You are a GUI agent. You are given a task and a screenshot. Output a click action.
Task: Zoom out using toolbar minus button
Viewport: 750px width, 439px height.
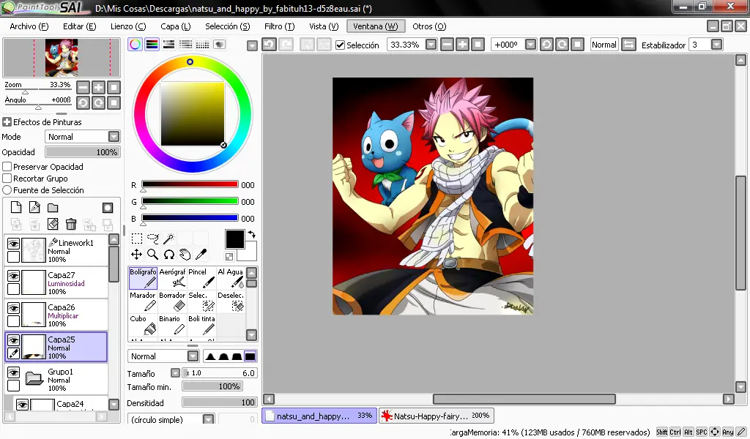(447, 45)
